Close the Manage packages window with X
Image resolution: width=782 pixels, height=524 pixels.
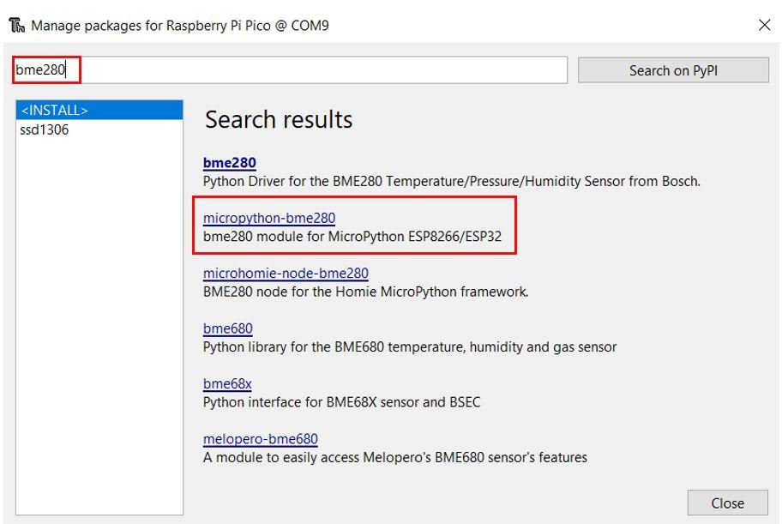[764, 25]
